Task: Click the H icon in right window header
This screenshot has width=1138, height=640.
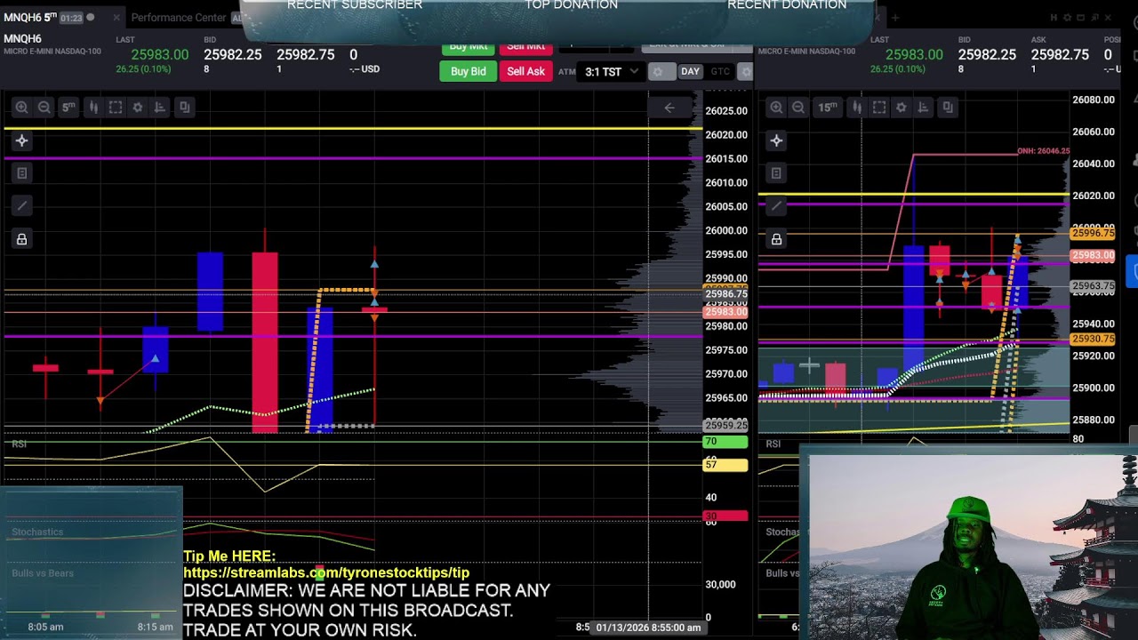Action: click(x=1054, y=18)
